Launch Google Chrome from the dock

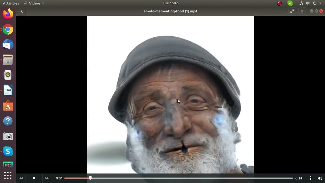click(8, 29)
